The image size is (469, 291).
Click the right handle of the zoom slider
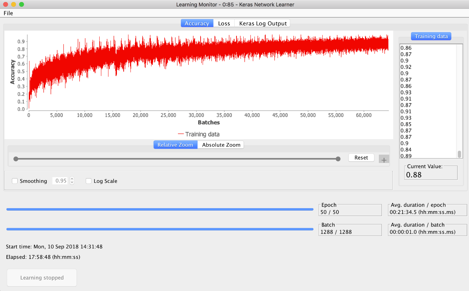pyautogui.click(x=338, y=159)
